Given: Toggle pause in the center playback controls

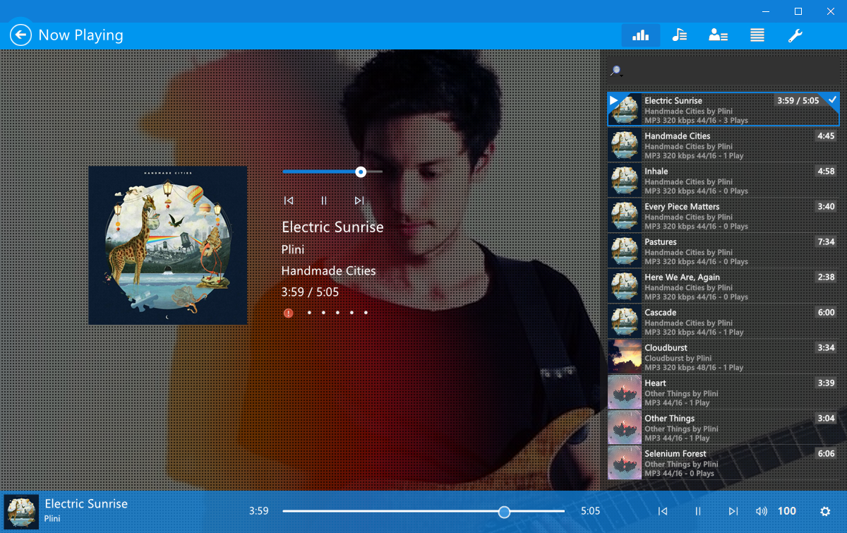Looking at the screenshot, I should coord(324,200).
